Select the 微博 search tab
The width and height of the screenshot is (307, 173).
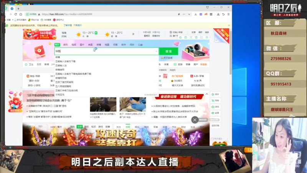pos(99,45)
